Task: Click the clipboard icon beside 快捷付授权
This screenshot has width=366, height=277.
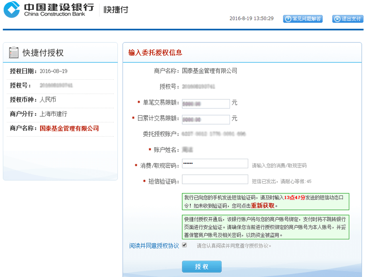Action: click(x=14, y=53)
